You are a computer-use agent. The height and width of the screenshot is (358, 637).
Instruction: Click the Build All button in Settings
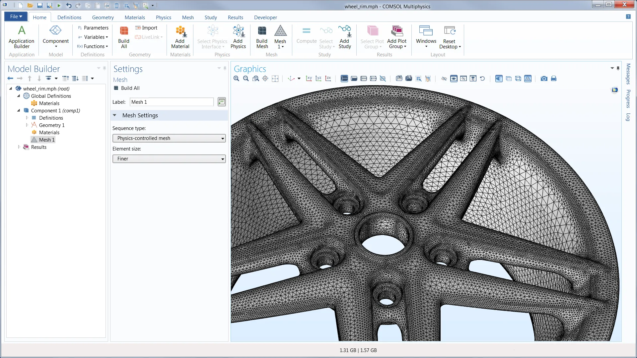point(127,88)
